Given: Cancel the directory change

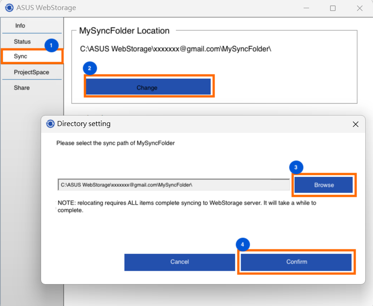Looking at the screenshot, I should pos(179,262).
